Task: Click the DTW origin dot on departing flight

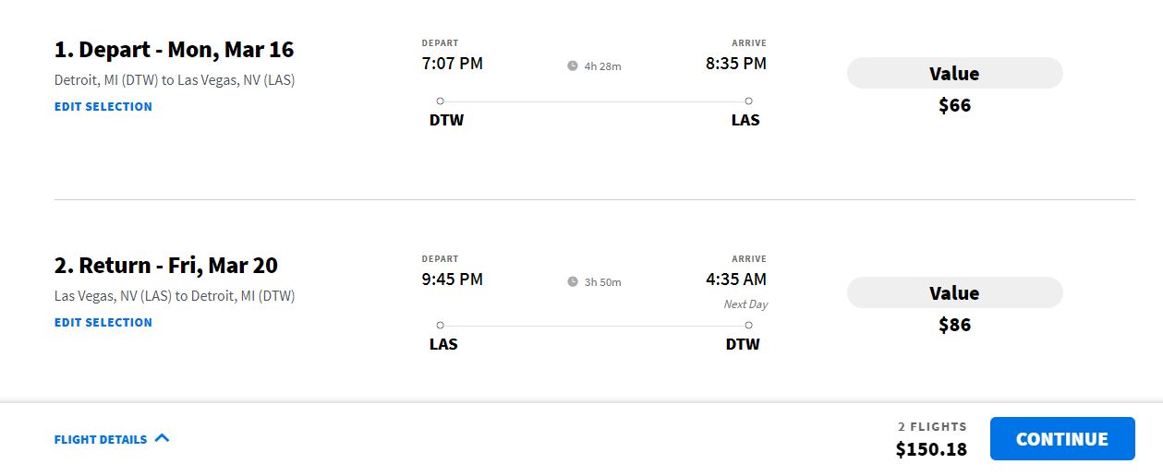Action: (x=440, y=101)
